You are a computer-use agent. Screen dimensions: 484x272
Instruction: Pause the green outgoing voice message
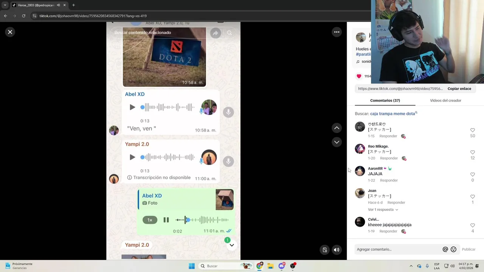[x=166, y=220]
